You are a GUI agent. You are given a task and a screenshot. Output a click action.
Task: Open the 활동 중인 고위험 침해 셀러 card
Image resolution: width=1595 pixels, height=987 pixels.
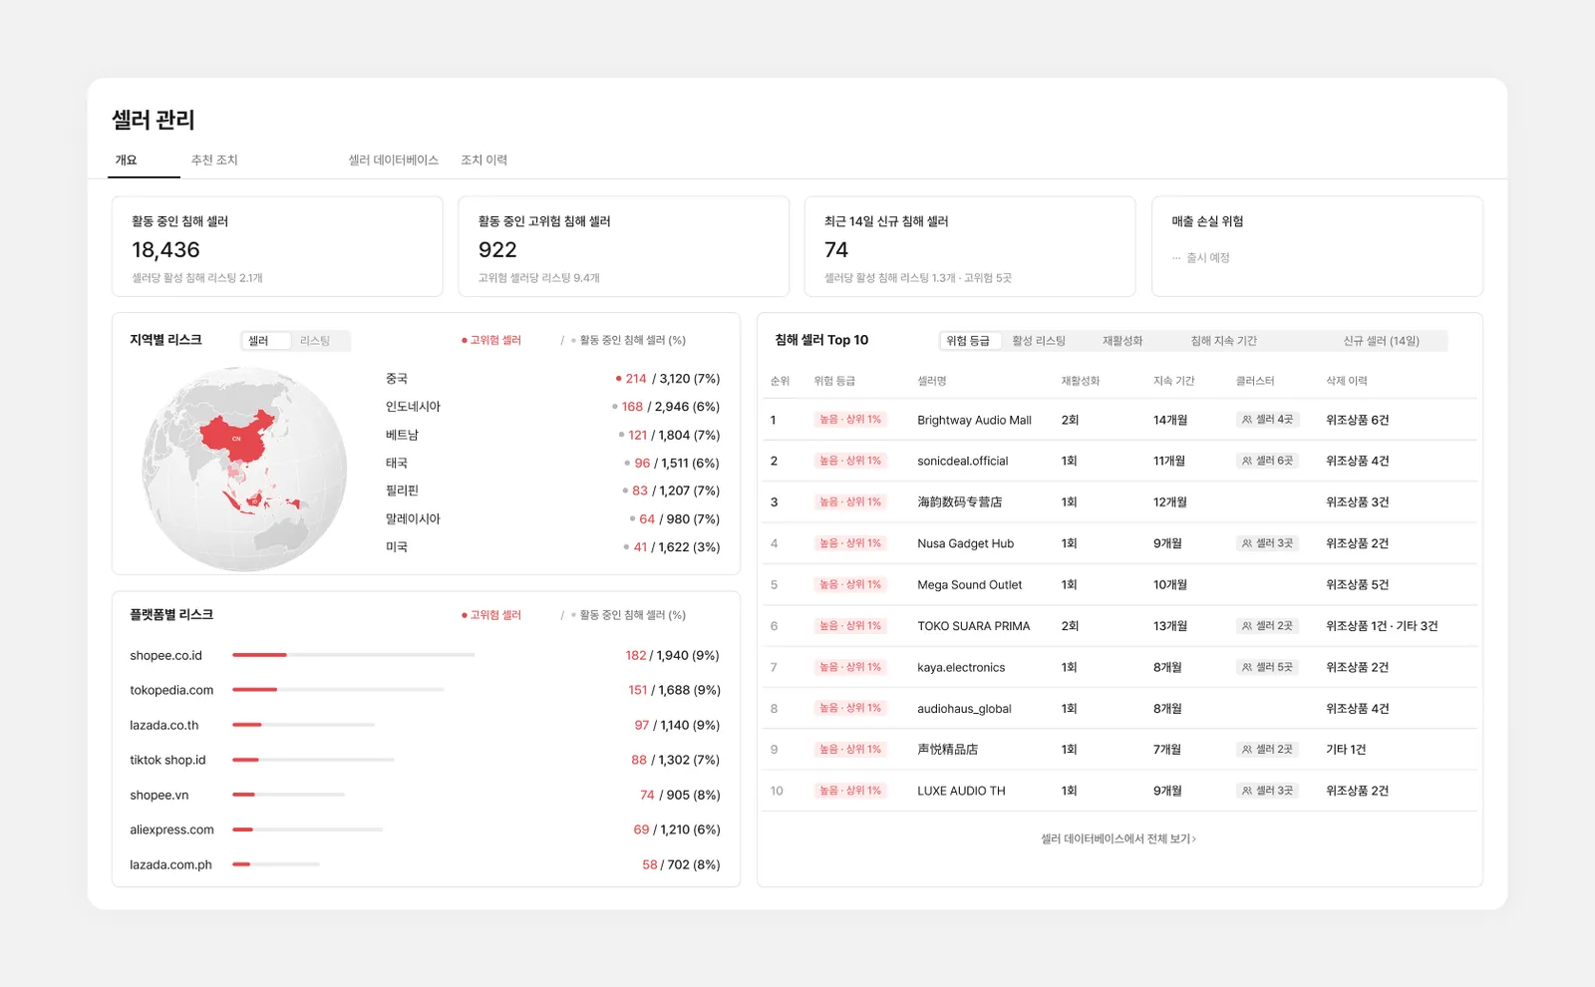pos(623,246)
